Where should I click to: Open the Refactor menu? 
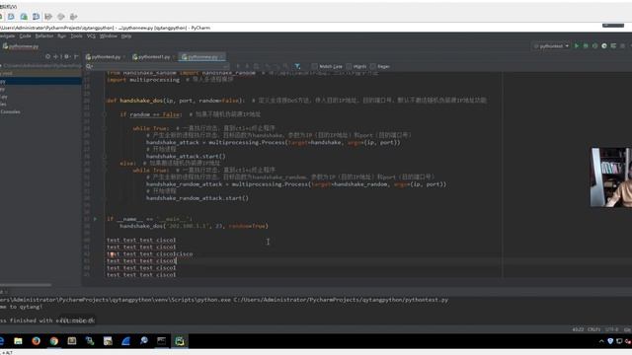tap(43, 36)
